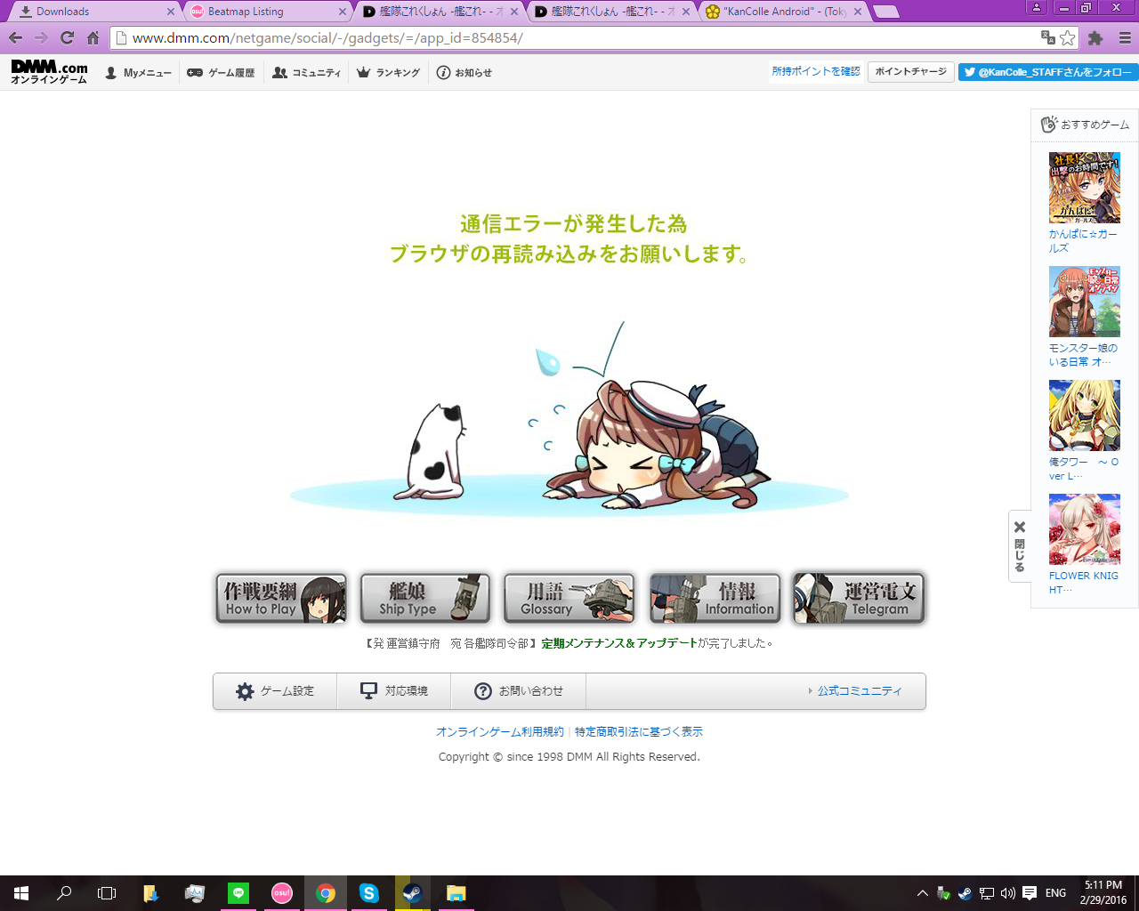Image resolution: width=1139 pixels, height=911 pixels.
Task: Click the FLOWER KNIGHT game thumbnail
Action: 1084,529
